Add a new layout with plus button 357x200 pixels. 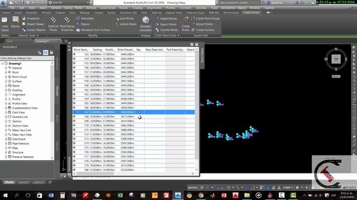click(x=50, y=182)
